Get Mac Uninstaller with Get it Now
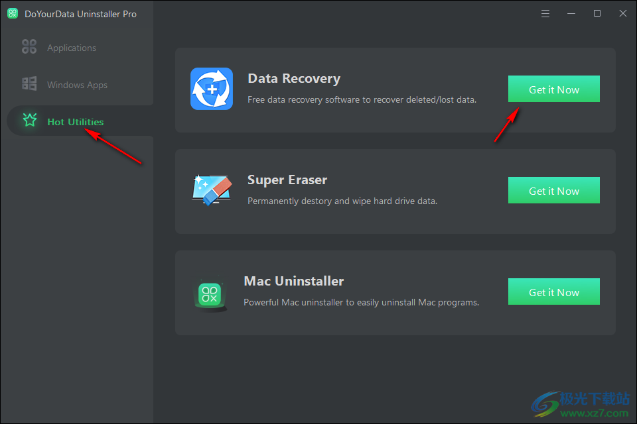This screenshot has width=637, height=424. click(x=553, y=291)
